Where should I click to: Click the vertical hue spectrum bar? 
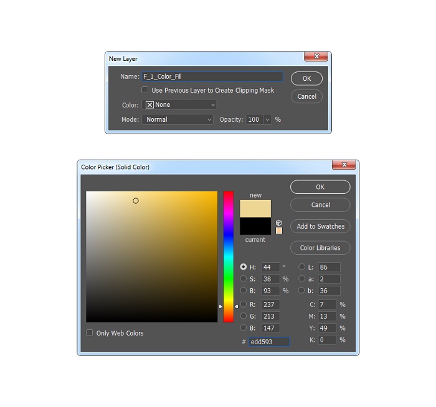tap(229, 257)
